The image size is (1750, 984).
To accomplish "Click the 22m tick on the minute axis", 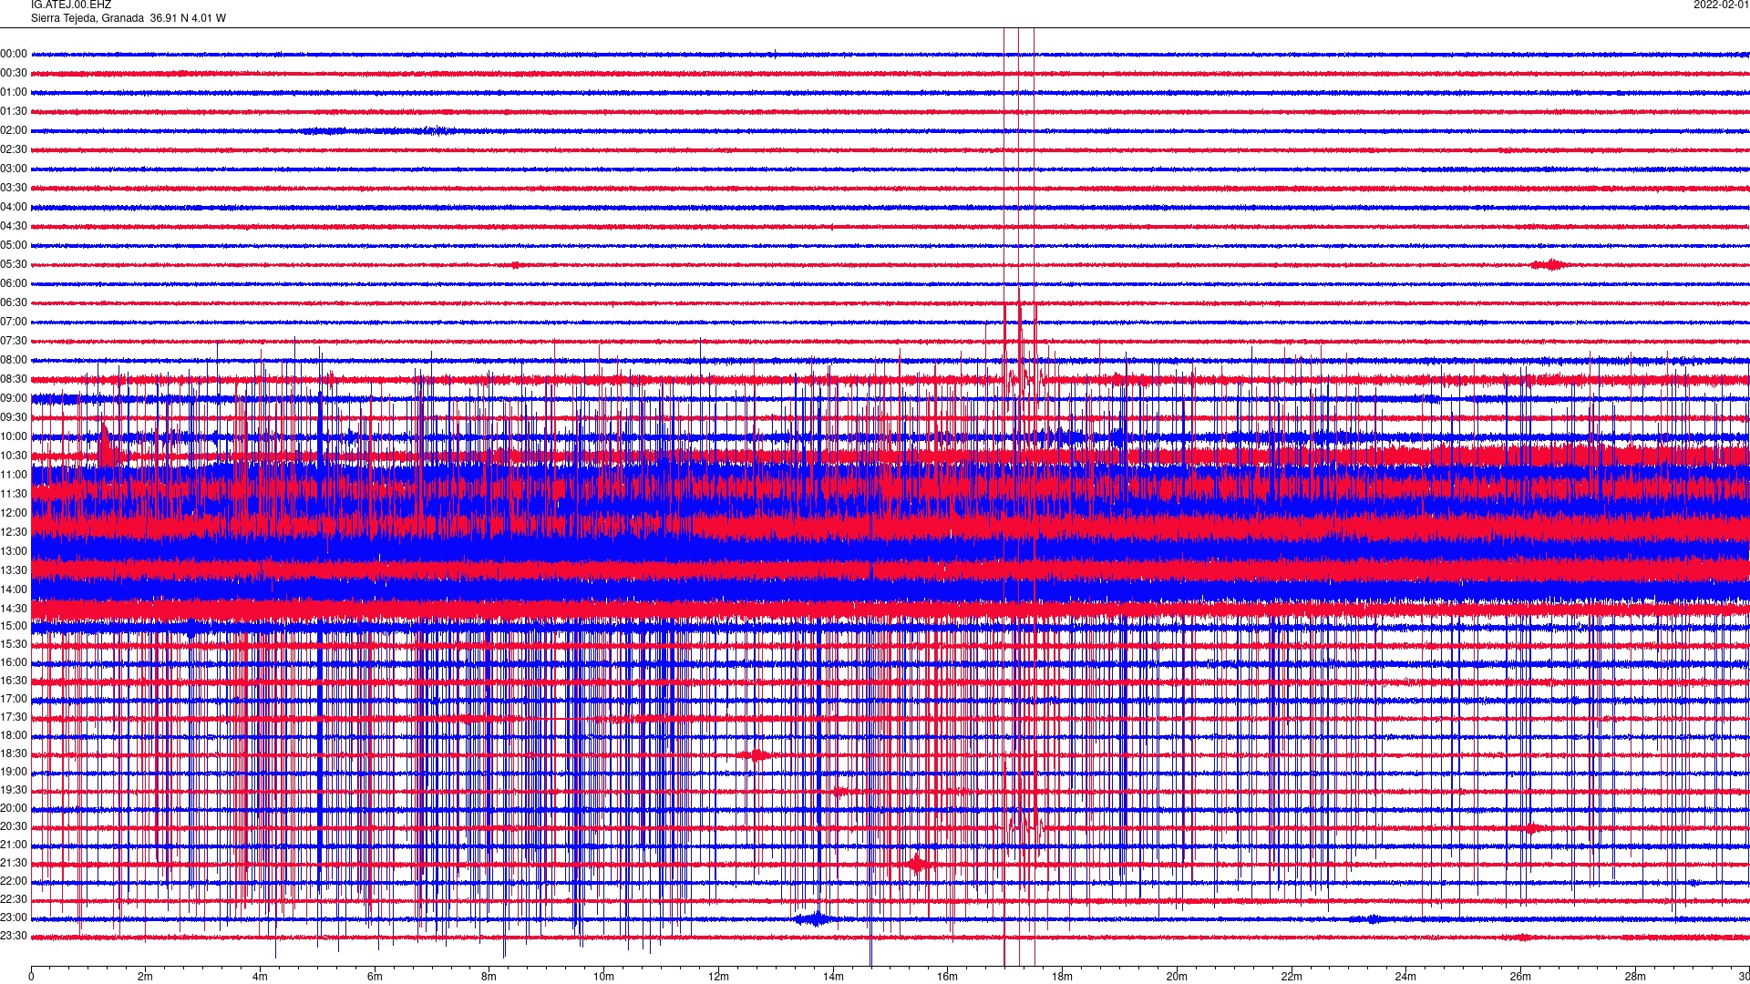I will click(1292, 977).
